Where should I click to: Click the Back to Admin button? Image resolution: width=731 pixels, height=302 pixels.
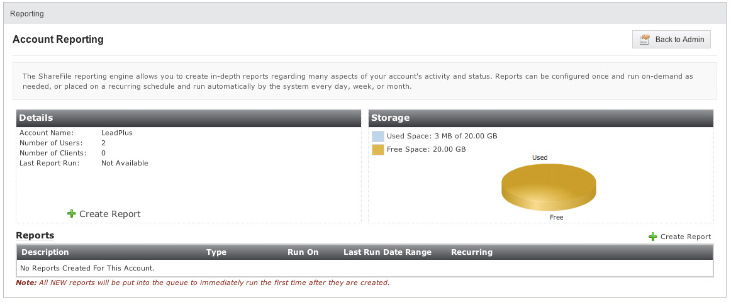click(671, 40)
